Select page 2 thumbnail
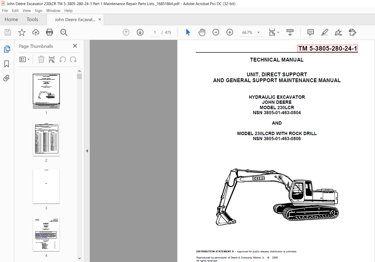 coord(46,139)
